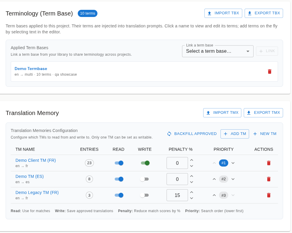Screen dimensions: 292x233
Task: Click the penalty field of Demo TM (ES)
Action: point(177,179)
